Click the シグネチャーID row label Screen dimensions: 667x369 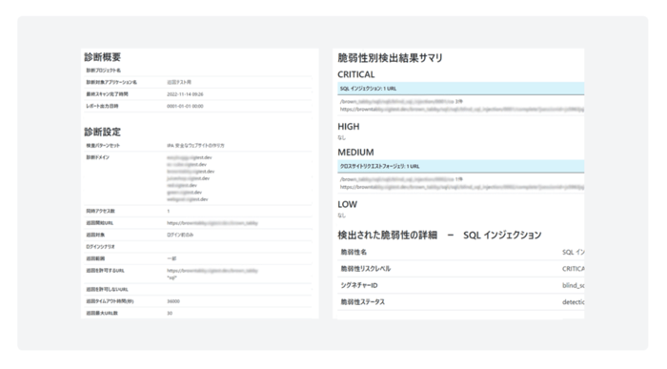(x=359, y=285)
